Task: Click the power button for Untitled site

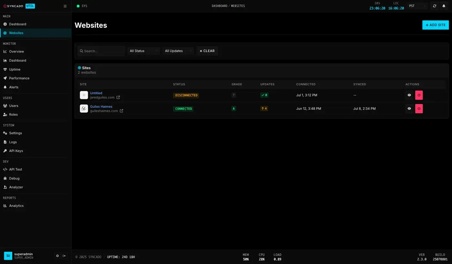Action: [x=419, y=95]
